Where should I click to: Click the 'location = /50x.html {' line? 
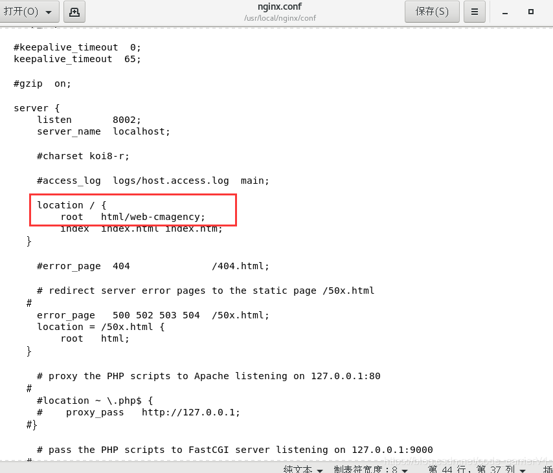coord(101,327)
